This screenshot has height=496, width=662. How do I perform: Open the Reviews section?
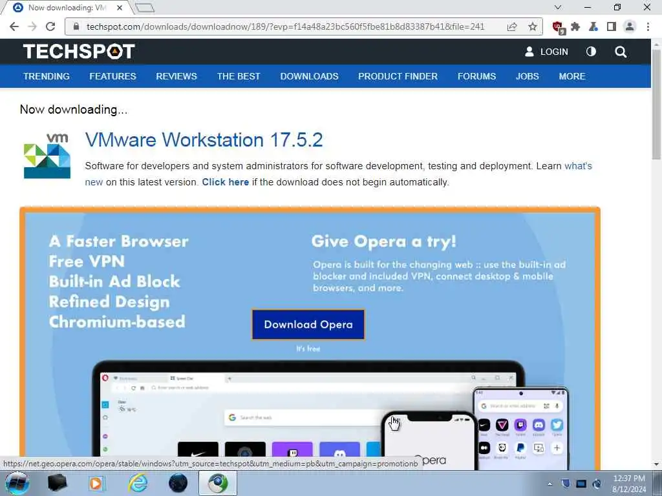click(x=176, y=76)
